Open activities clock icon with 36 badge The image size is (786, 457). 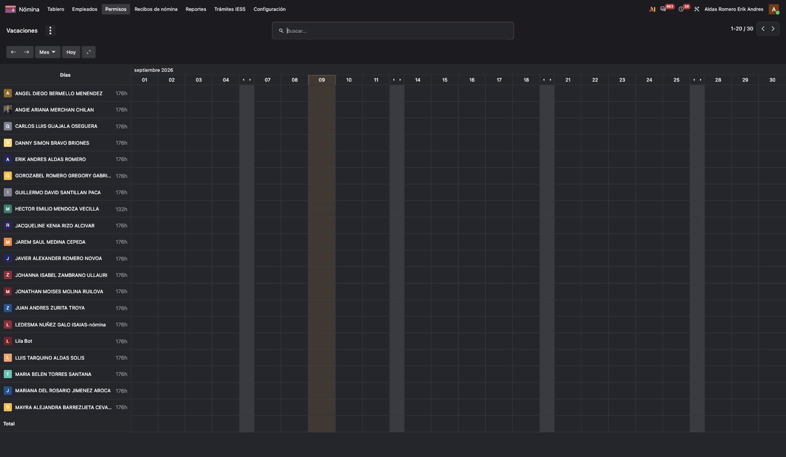[681, 9]
